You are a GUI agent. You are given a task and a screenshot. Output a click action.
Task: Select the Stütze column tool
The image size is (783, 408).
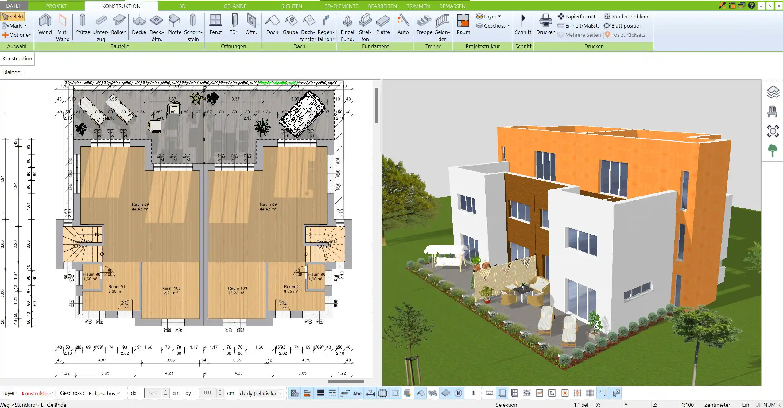(83, 25)
